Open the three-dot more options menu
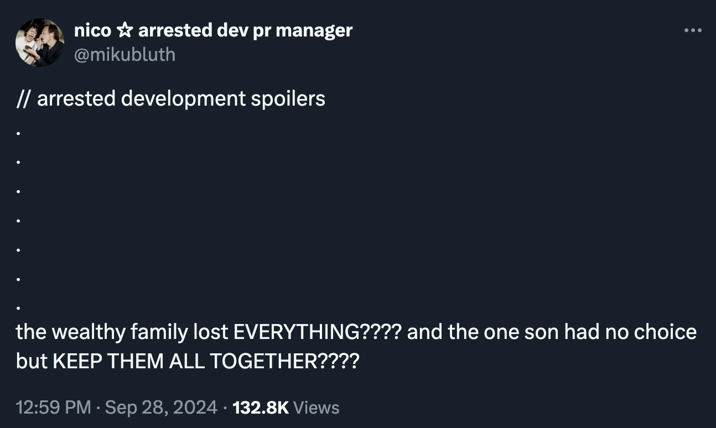 tap(692, 30)
